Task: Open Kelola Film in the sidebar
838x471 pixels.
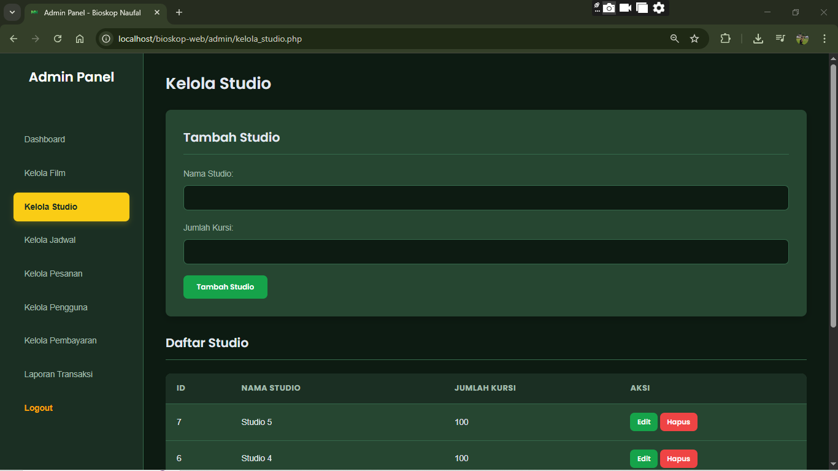Action: click(x=45, y=173)
